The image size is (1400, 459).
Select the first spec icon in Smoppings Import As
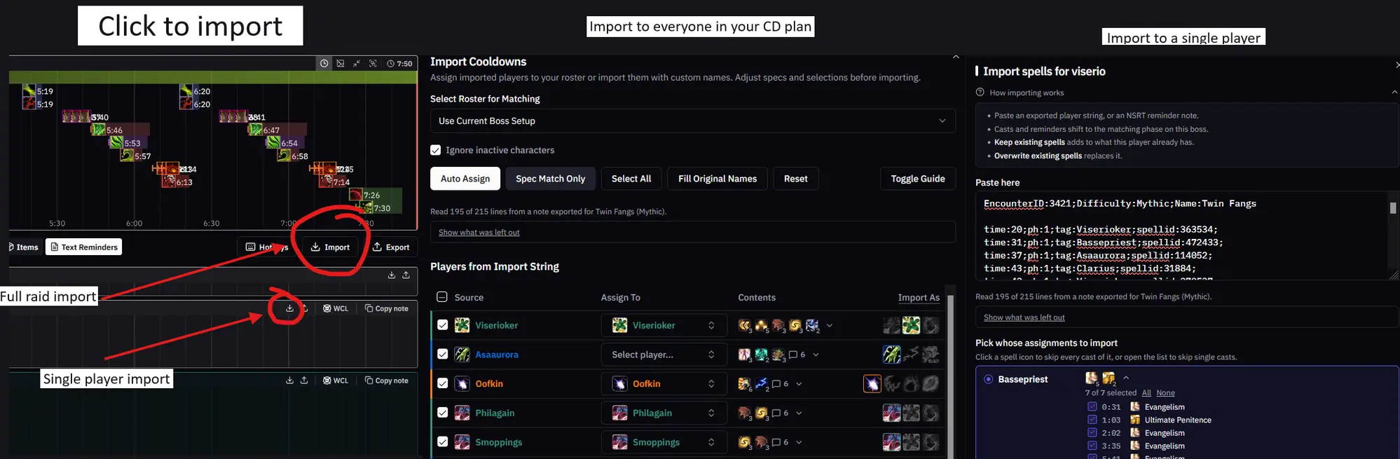point(891,442)
